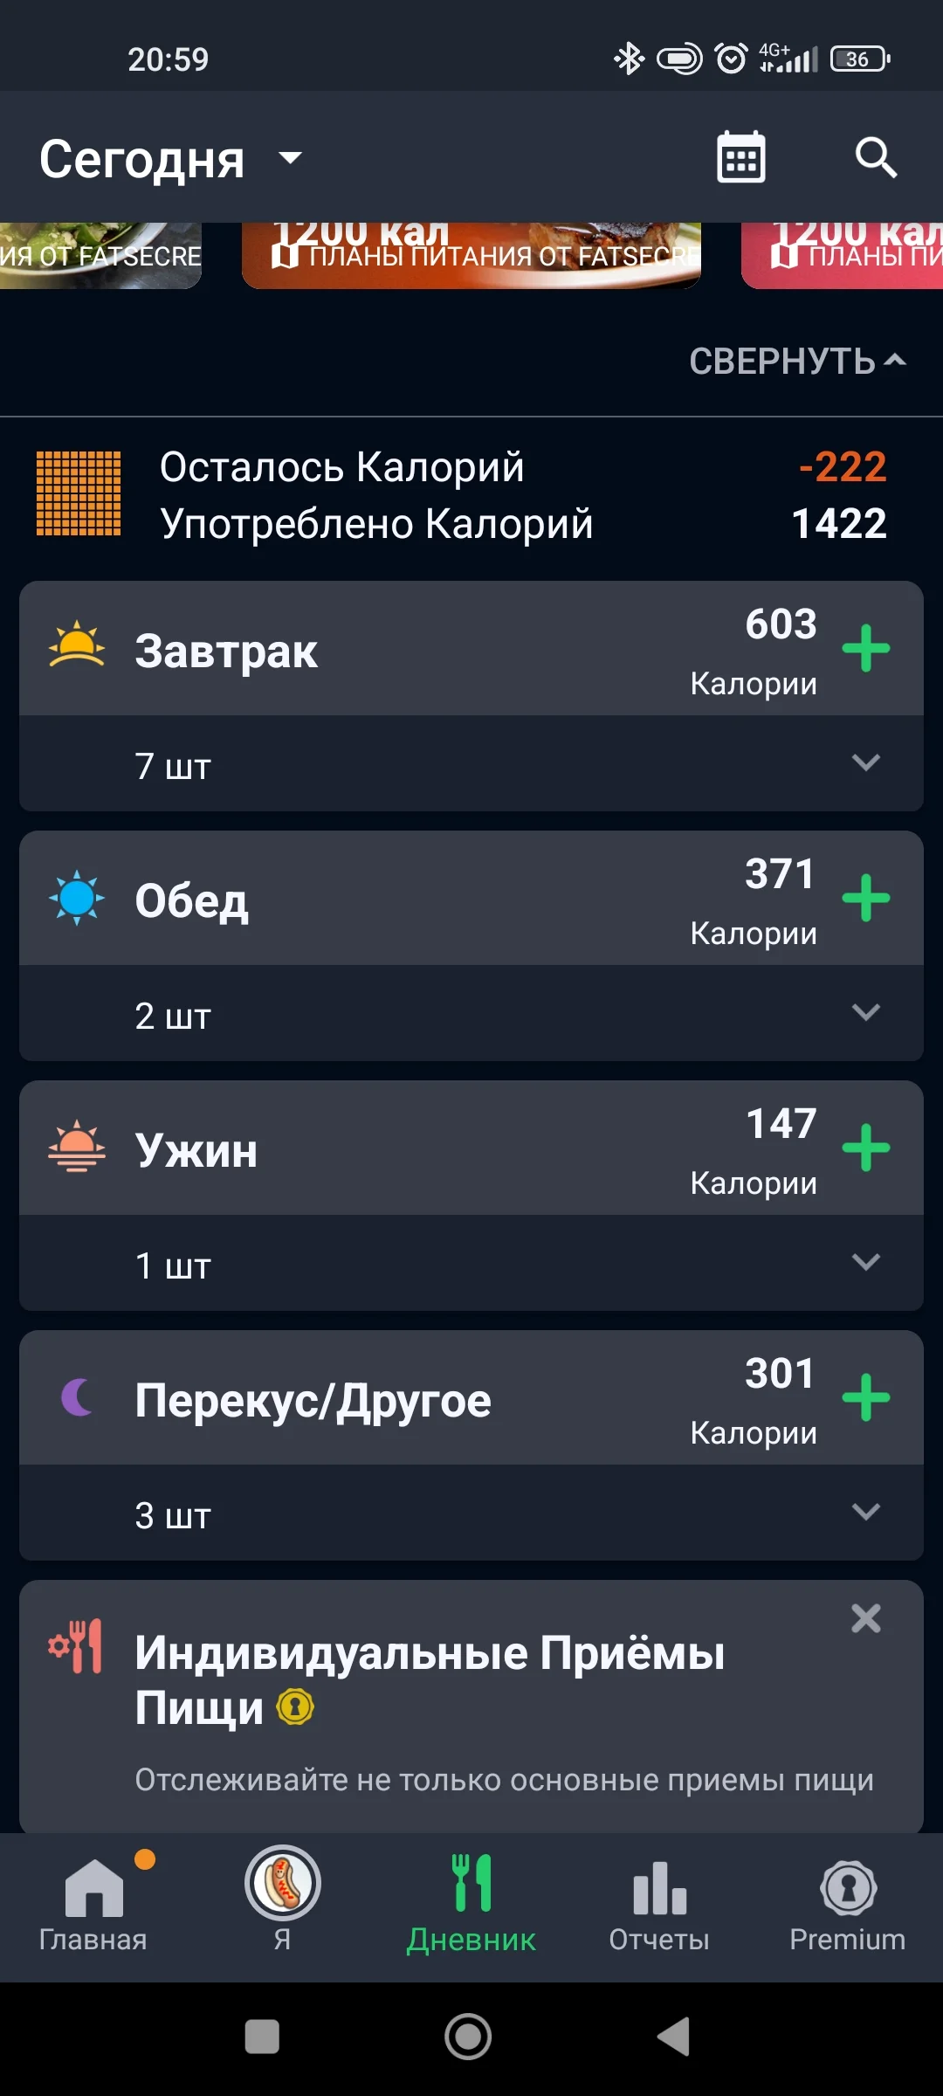Open the orange calorie grid summary

[79, 493]
